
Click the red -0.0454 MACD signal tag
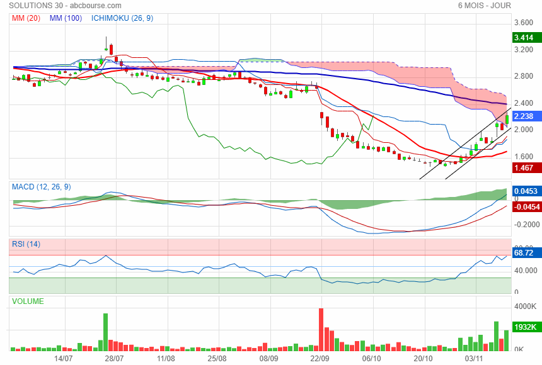pos(526,207)
